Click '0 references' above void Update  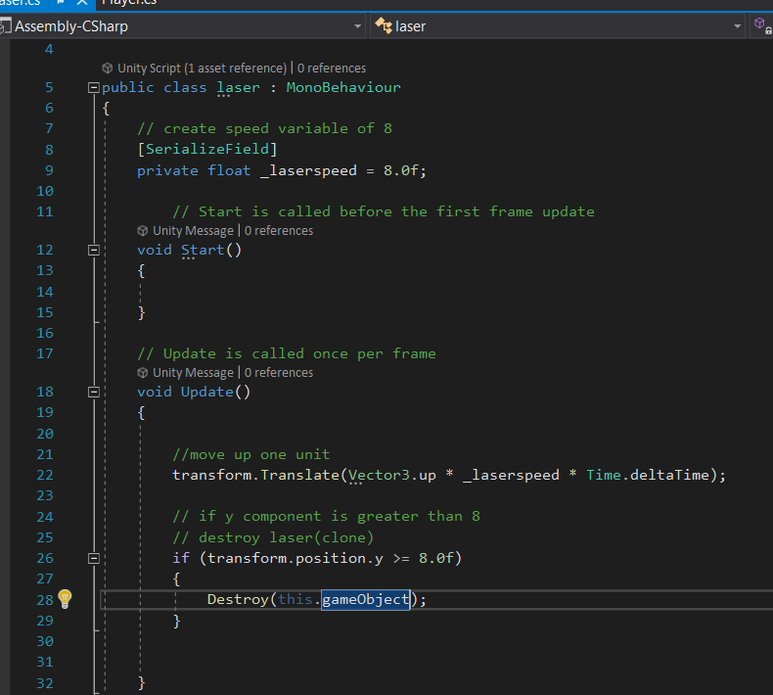tap(279, 373)
